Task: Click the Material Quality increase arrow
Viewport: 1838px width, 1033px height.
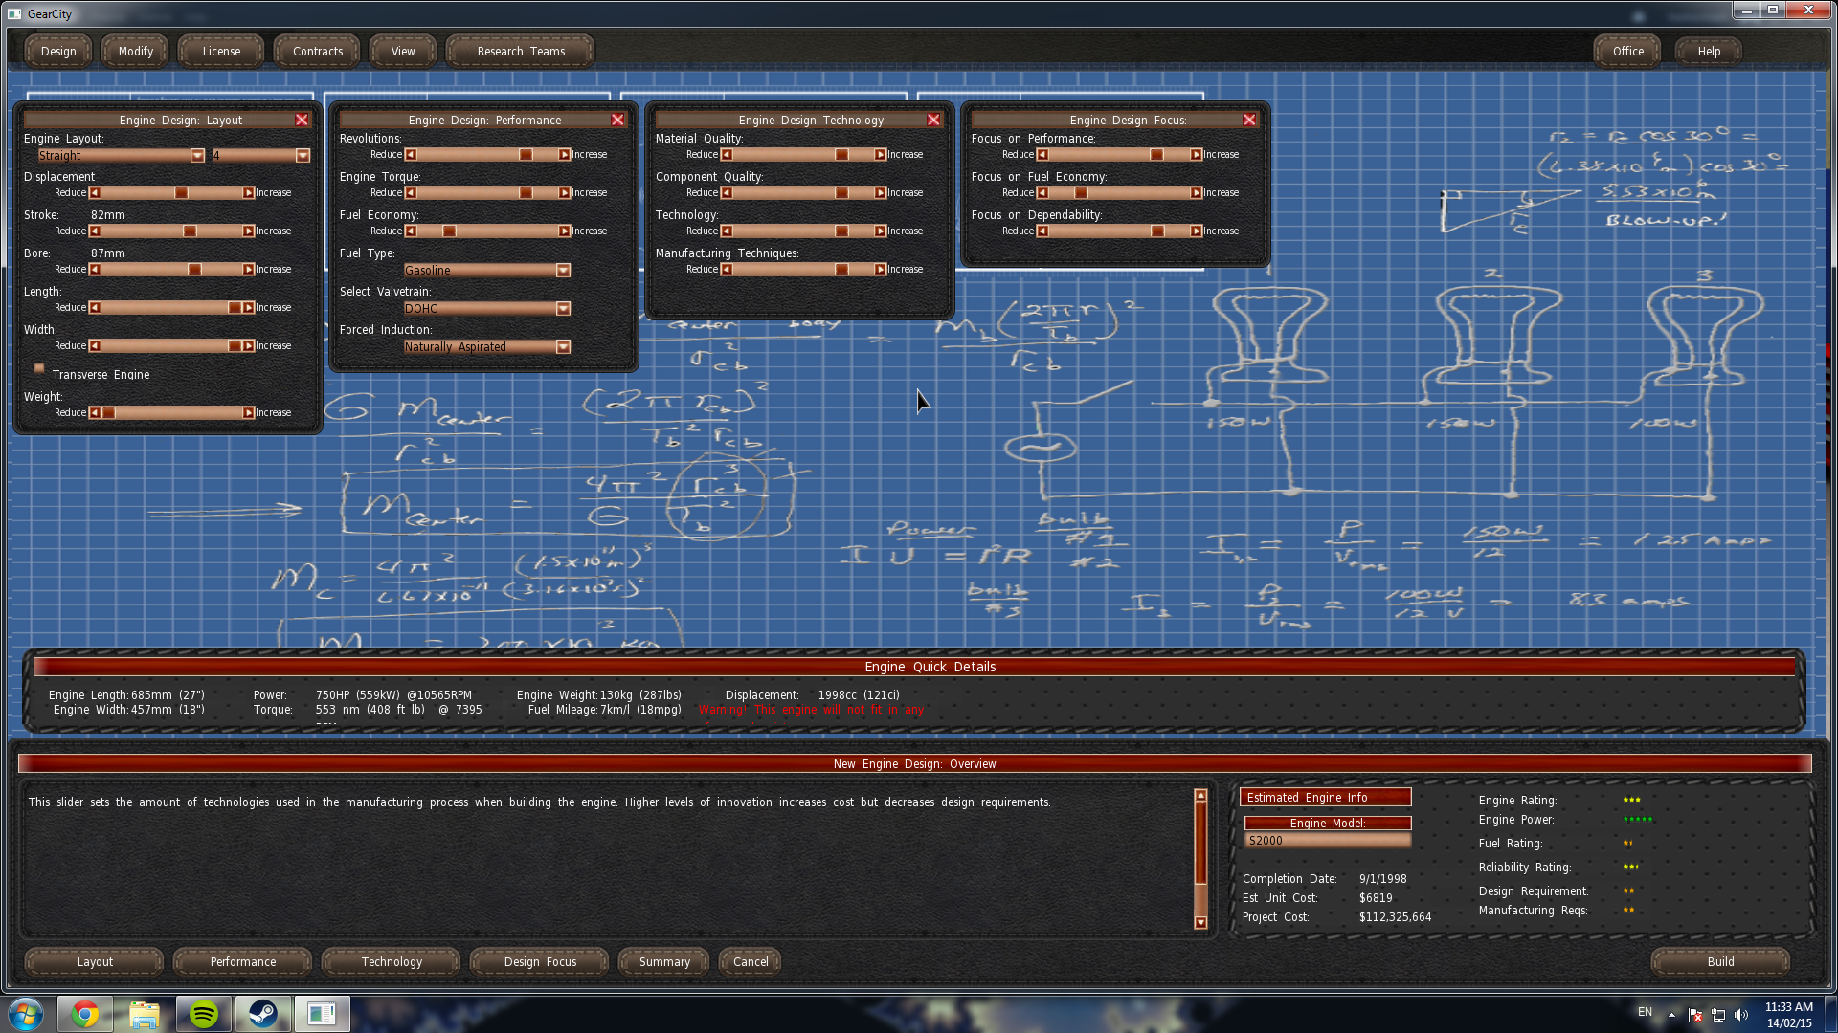Action: (x=880, y=155)
